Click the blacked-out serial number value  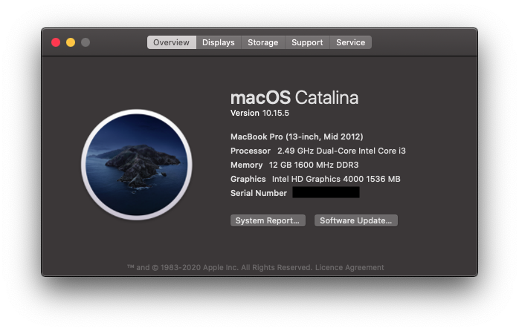tap(326, 193)
